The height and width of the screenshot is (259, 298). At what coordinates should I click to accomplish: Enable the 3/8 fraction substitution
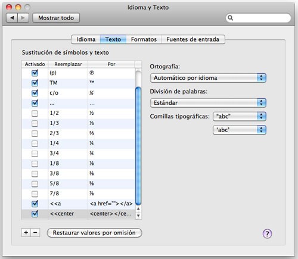[x=35, y=174]
